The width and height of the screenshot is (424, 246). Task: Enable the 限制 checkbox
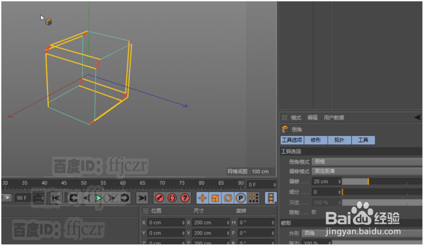[314, 212]
